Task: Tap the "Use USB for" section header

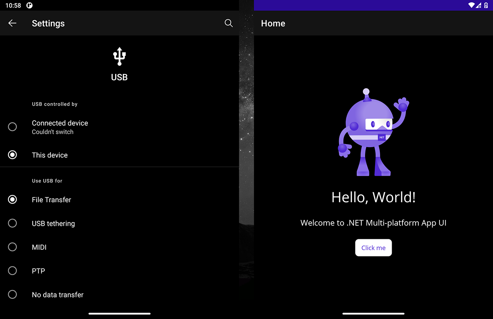Action: pyautogui.click(x=47, y=181)
